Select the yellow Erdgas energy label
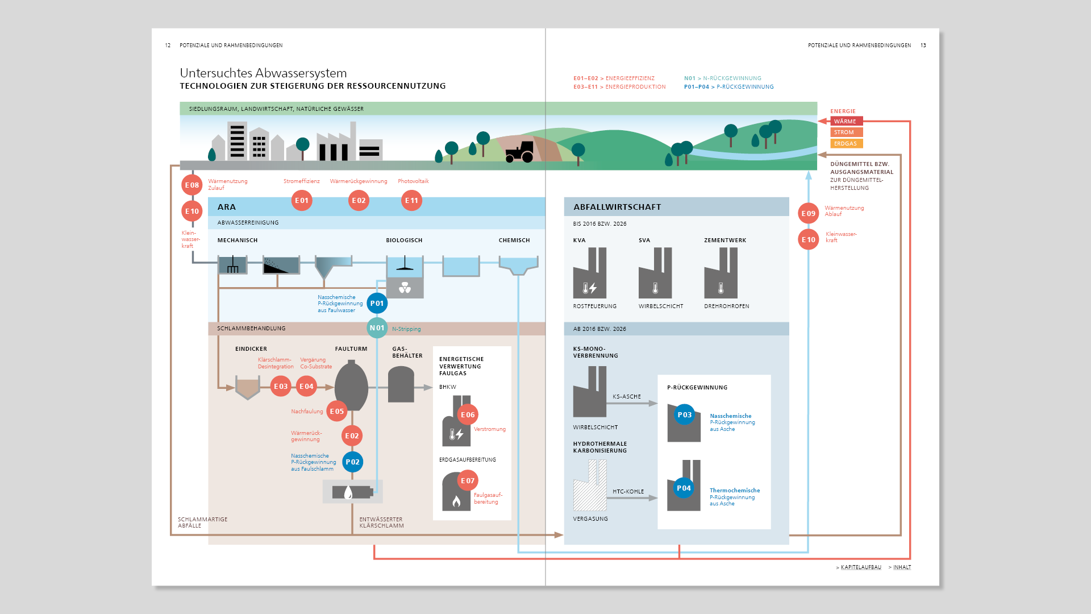Image resolution: width=1091 pixels, height=614 pixels. click(x=846, y=144)
